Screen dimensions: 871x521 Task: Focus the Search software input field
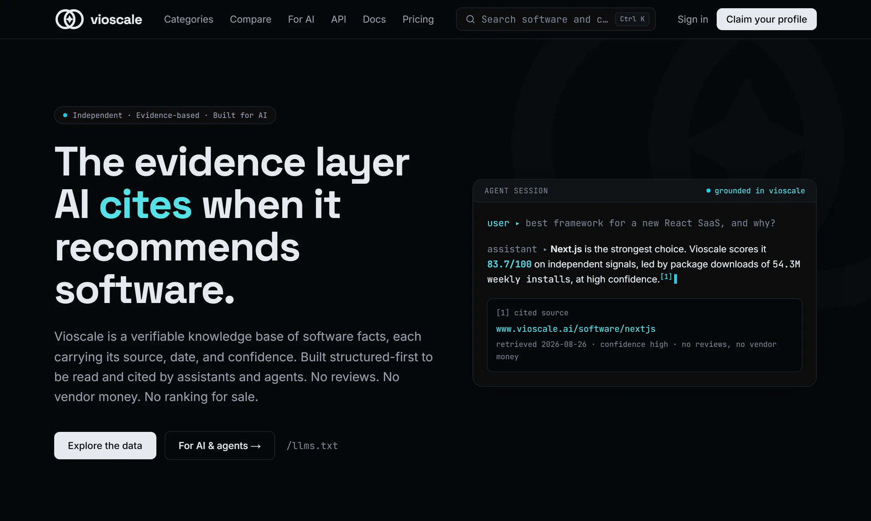point(555,19)
